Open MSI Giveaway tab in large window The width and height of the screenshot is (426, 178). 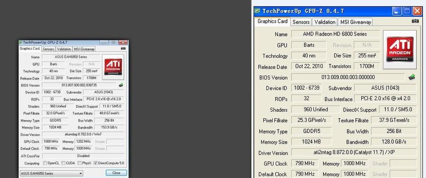pos(356,22)
